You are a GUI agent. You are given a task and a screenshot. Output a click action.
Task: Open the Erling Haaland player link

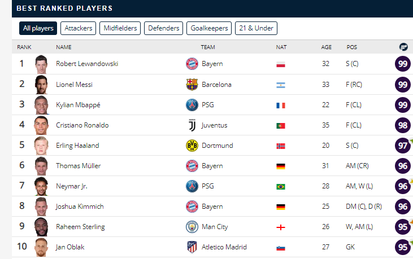point(77,146)
